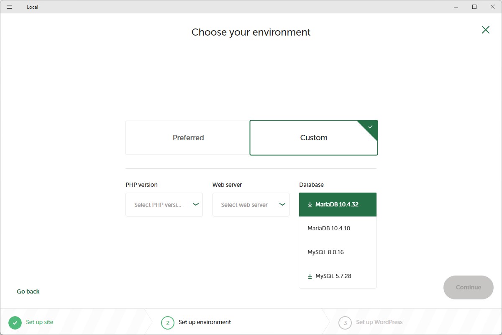The height and width of the screenshot is (335, 502).
Task: Click the Set up WordPress step
Action: tap(379, 322)
